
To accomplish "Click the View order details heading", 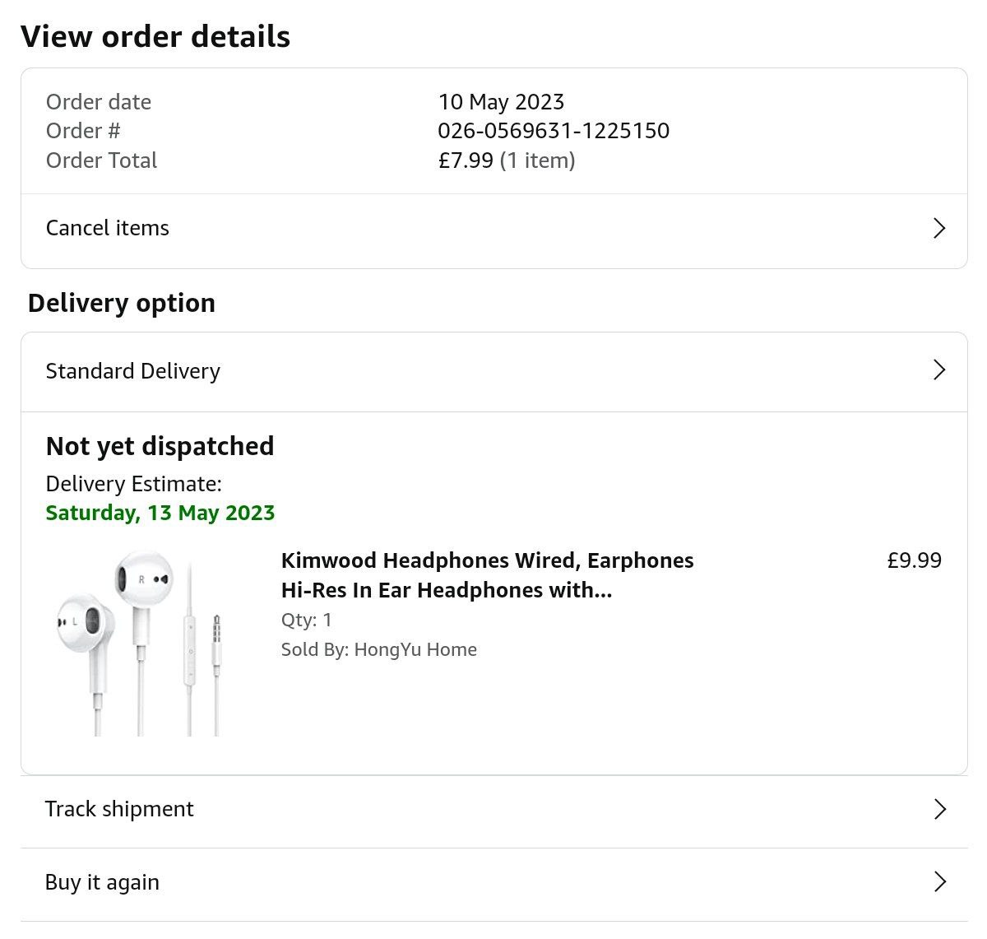I will pyautogui.click(x=155, y=37).
